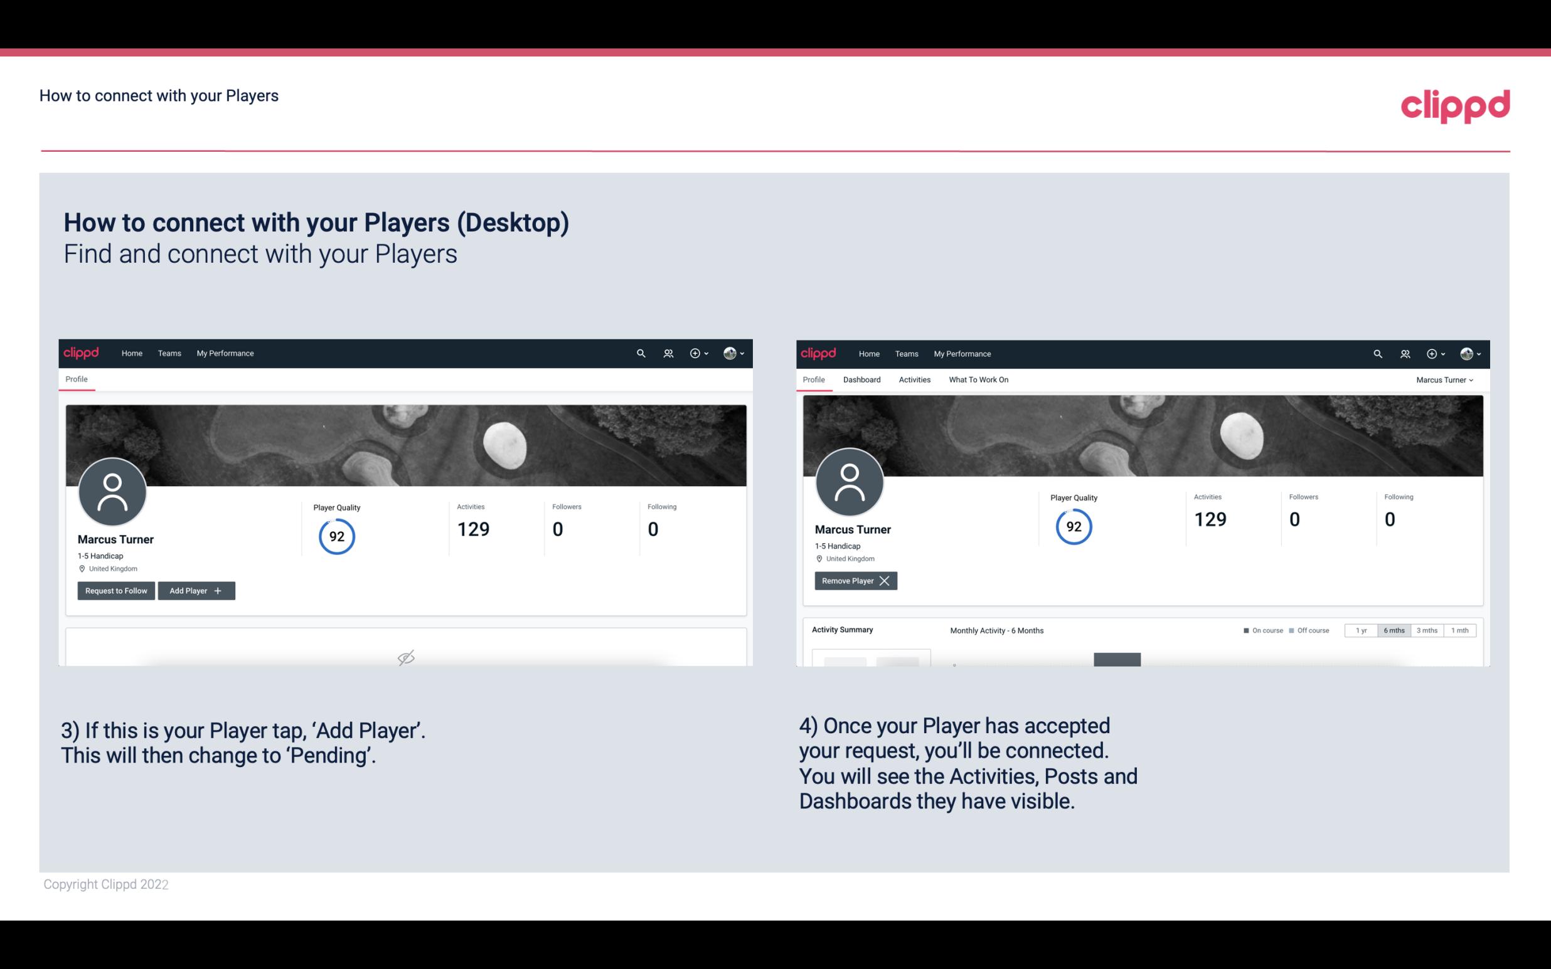
Task: Select the 'Dashboard' tab in right panel
Action: click(x=862, y=379)
